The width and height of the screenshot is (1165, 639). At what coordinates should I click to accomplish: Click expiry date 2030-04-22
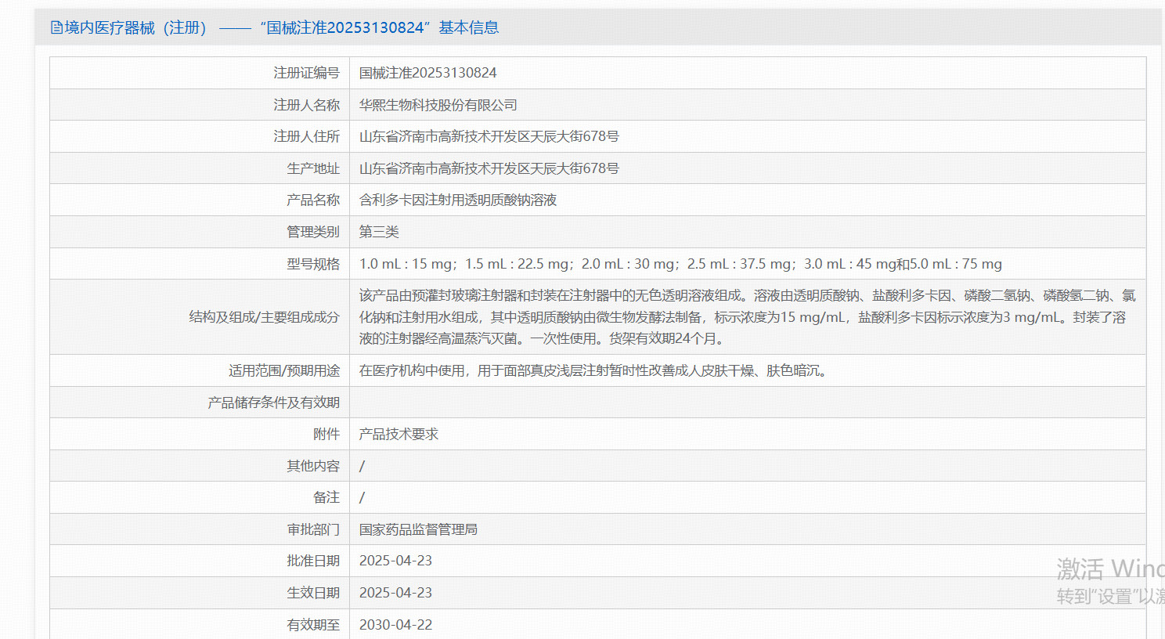[x=395, y=625]
